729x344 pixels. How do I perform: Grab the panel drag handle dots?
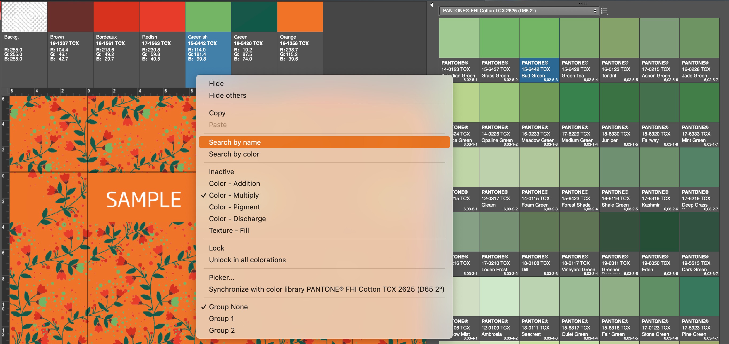[x=583, y=4]
